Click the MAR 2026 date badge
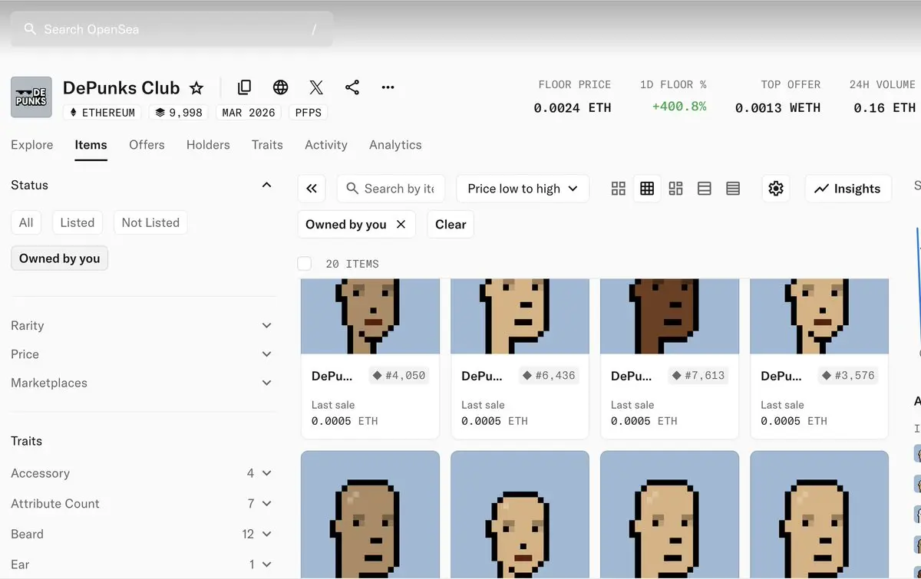921x579 pixels. 249,113
